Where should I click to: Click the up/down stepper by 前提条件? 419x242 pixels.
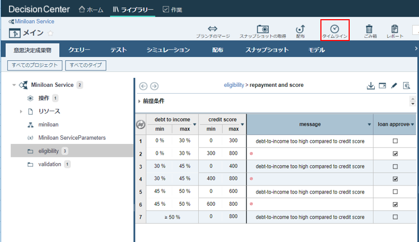coord(413,101)
